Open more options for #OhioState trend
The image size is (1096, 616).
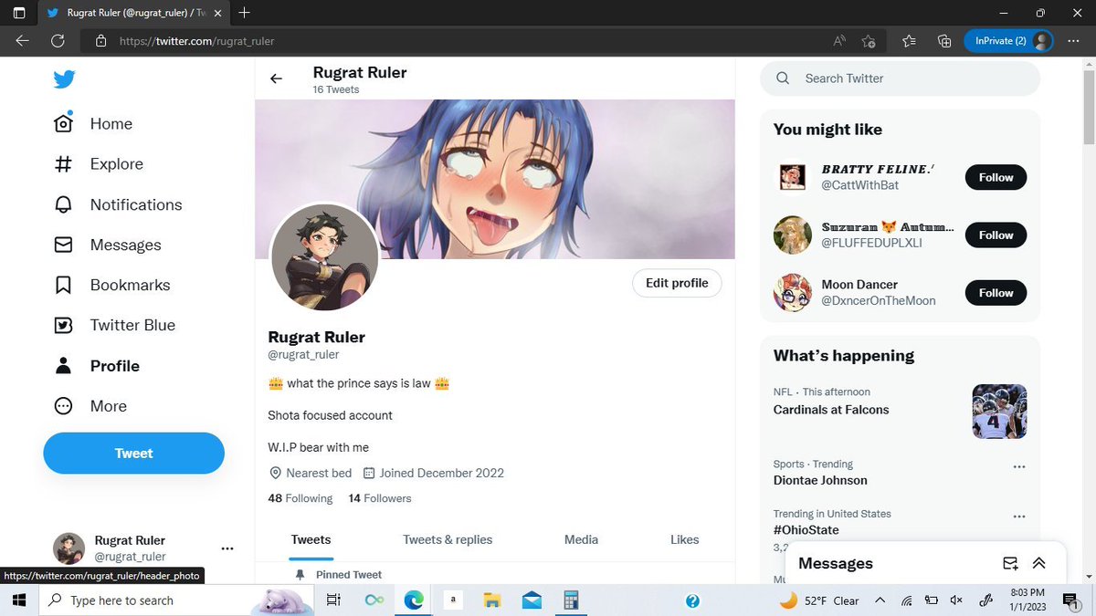(1019, 517)
